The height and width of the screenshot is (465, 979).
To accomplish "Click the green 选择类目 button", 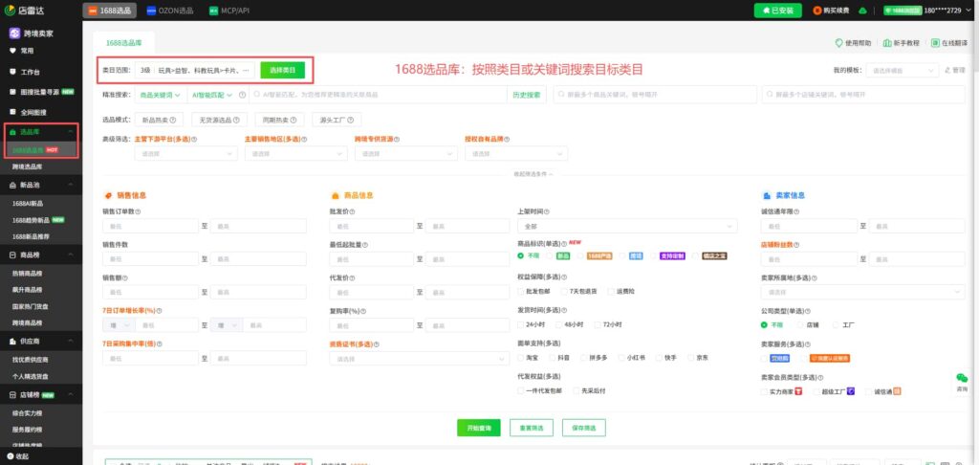I will [x=282, y=70].
